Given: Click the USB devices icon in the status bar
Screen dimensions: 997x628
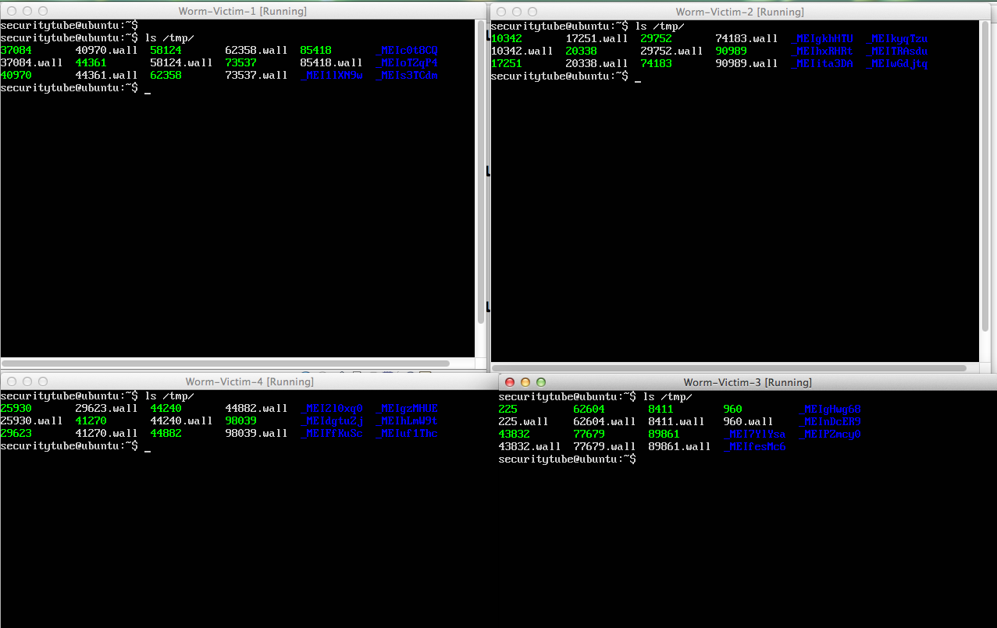Looking at the screenshot, I should (372, 373).
